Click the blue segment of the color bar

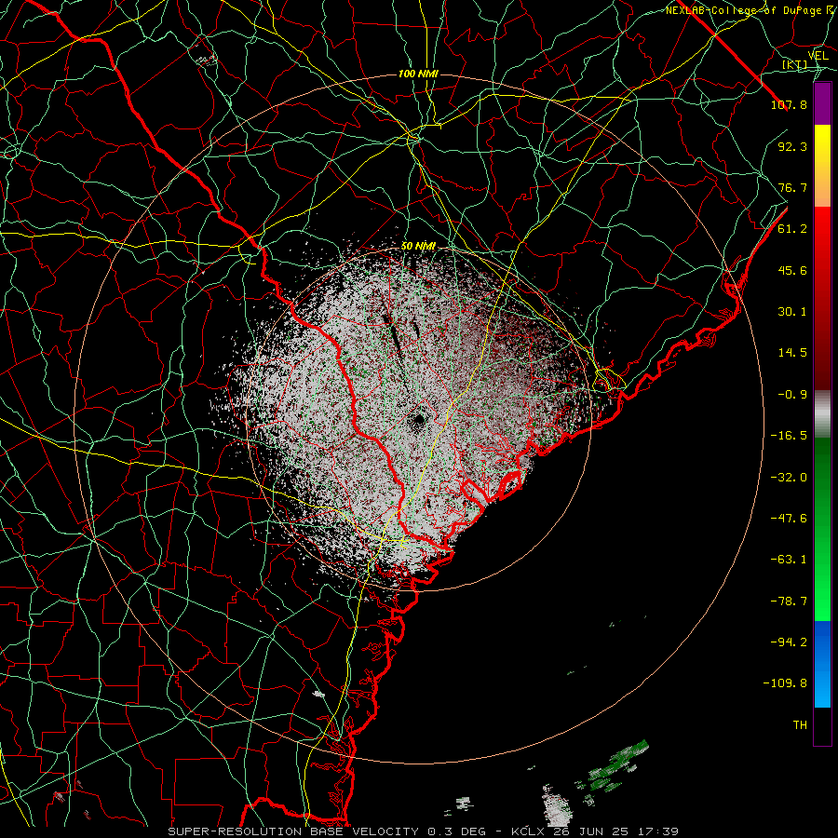coord(822,664)
